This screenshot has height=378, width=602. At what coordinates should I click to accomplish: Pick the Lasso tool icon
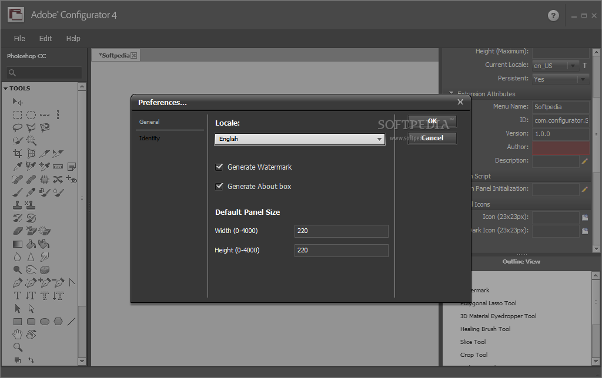point(17,127)
